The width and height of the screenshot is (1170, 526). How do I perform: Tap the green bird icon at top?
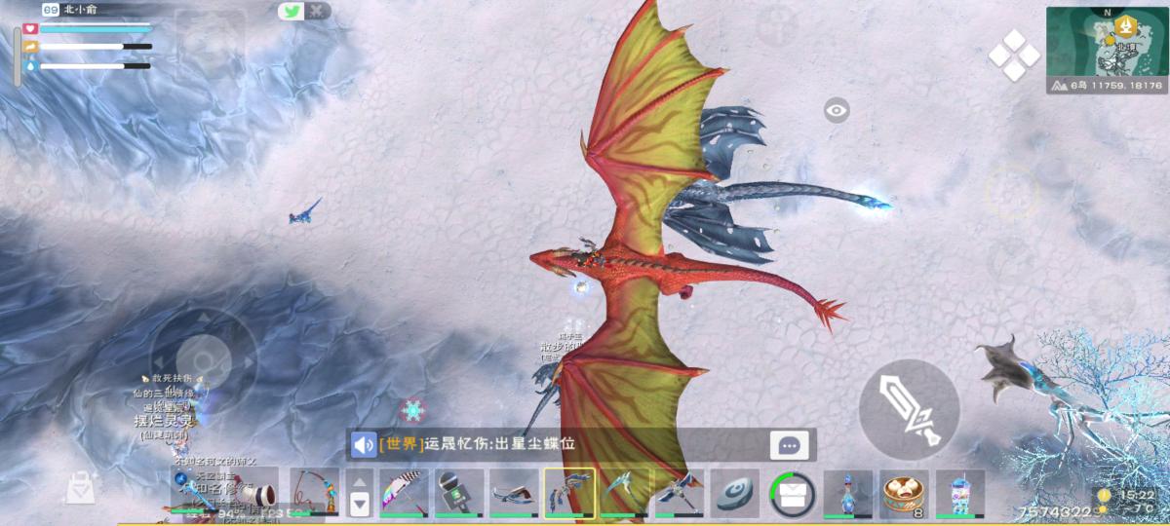291,12
